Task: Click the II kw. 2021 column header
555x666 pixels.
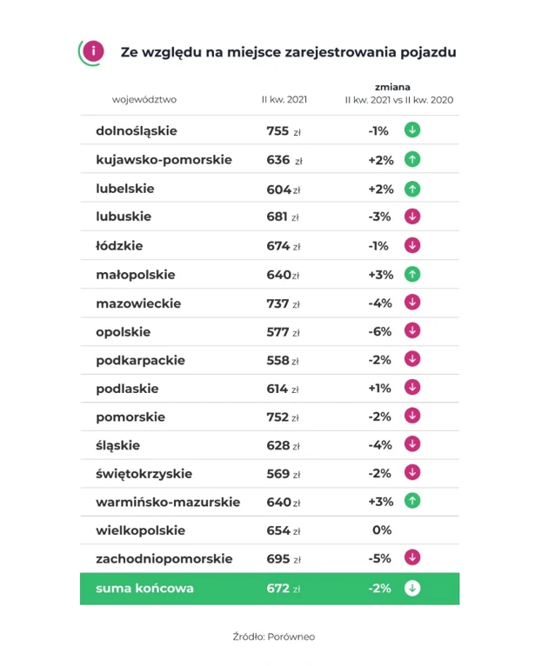Action: pyautogui.click(x=284, y=99)
